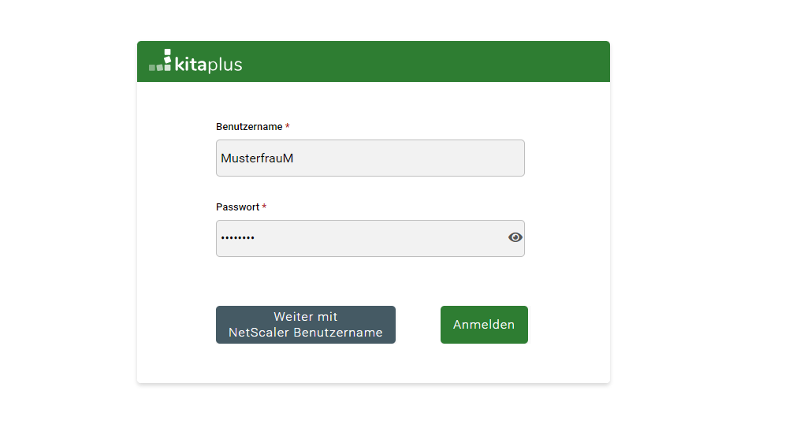Click empty space between the two buttons
Screen dimensions: 811x428
click(418, 325)
